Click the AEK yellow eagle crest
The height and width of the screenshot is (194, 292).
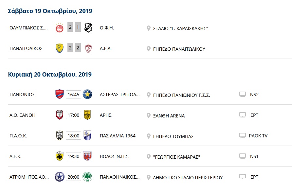coord(59,156)
